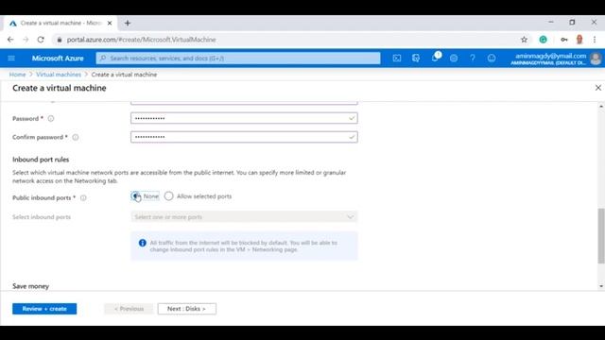
Task: Open the Azure portal hamburger menu
Action: click(x=11, y=59)
